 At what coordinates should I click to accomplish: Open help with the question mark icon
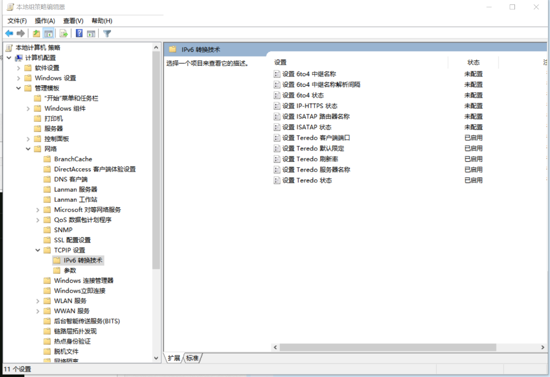(79, 34)
